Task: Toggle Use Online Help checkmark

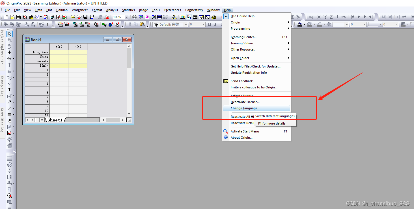Action: (x=226, y=16)
